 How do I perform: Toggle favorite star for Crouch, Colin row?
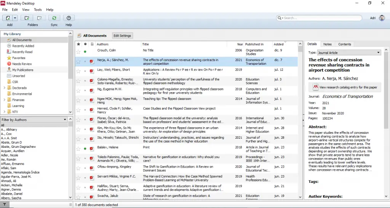point(78,52)
